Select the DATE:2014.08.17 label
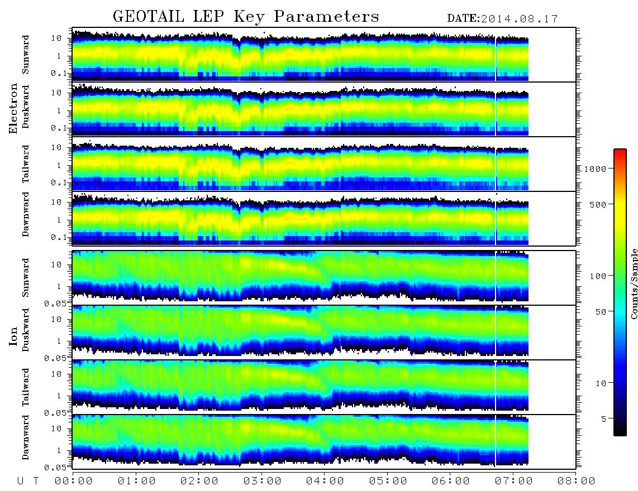The image size is (638, 491). pos(502,19)
